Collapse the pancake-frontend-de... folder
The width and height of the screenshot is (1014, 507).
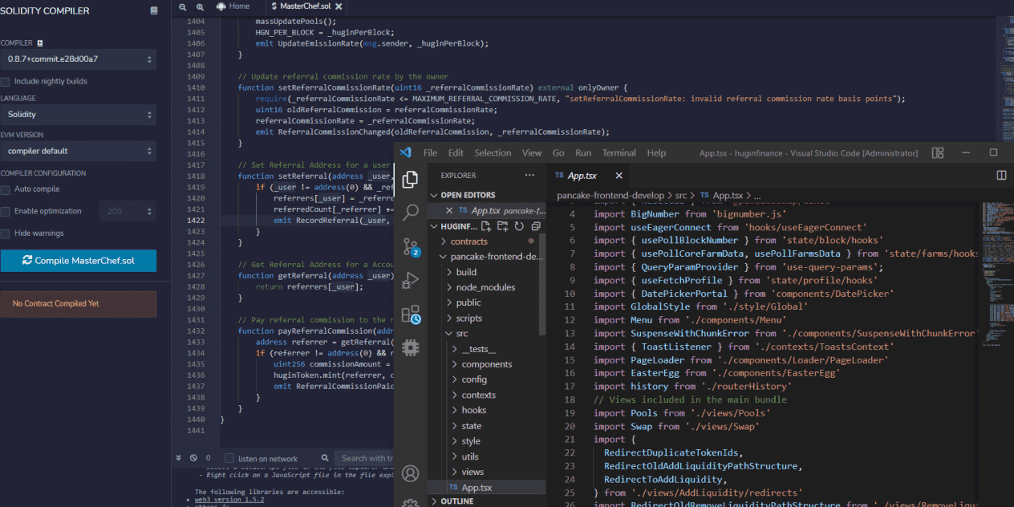[x=487, y=257]
